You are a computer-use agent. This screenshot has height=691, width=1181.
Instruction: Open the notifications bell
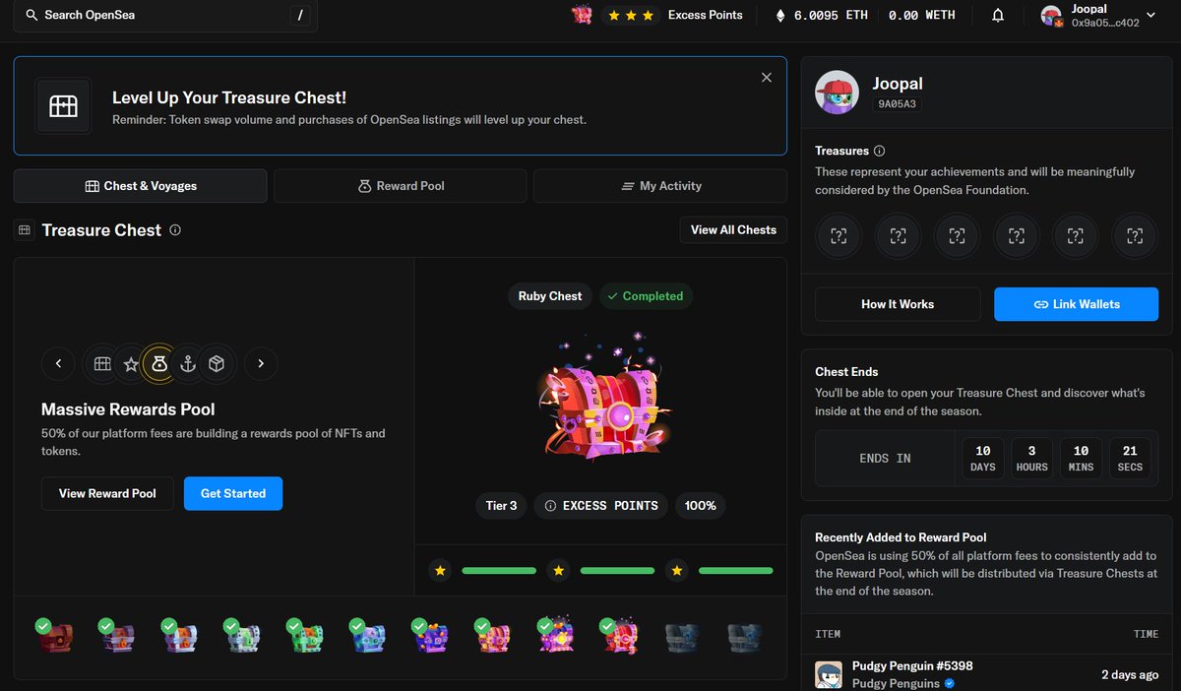pos(998,16)
